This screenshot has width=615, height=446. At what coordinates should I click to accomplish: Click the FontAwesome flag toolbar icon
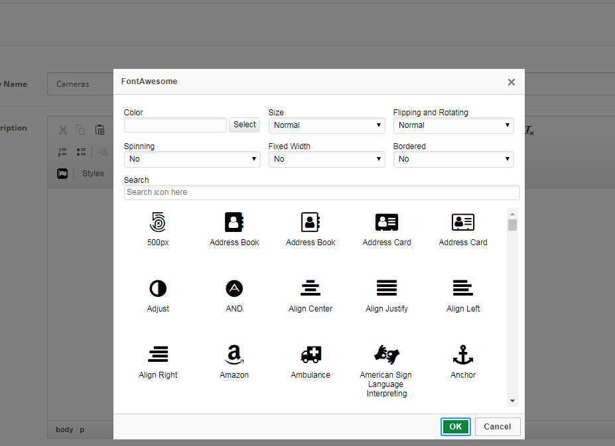click(62, 174)
